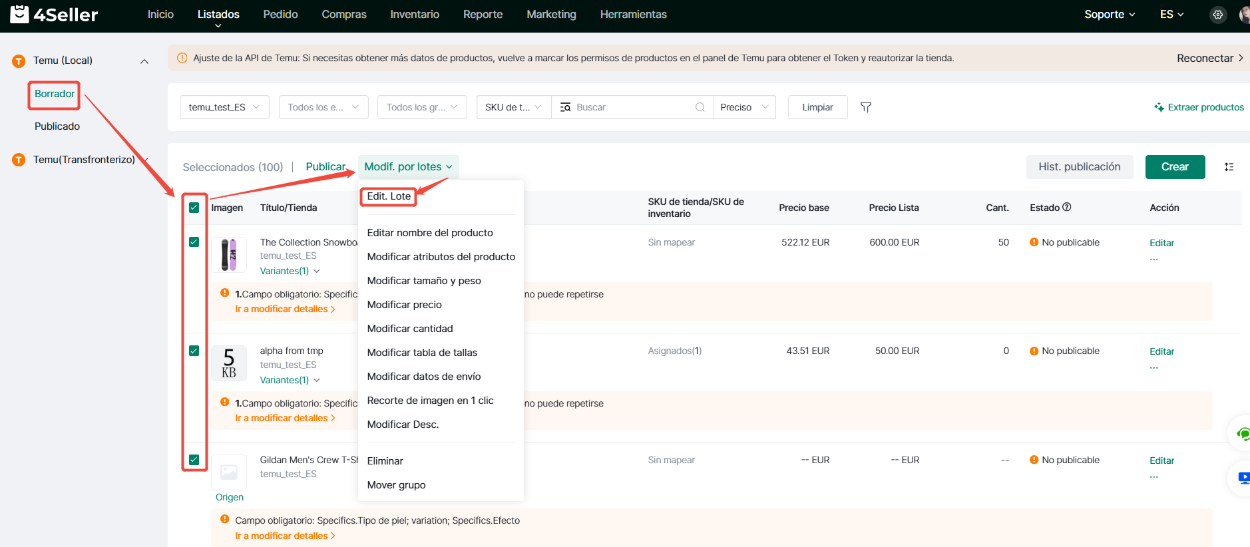Open the Preciso match mode dropdown
The height and width of the screenshot is (547, 1250).
[x=744, y=107]
